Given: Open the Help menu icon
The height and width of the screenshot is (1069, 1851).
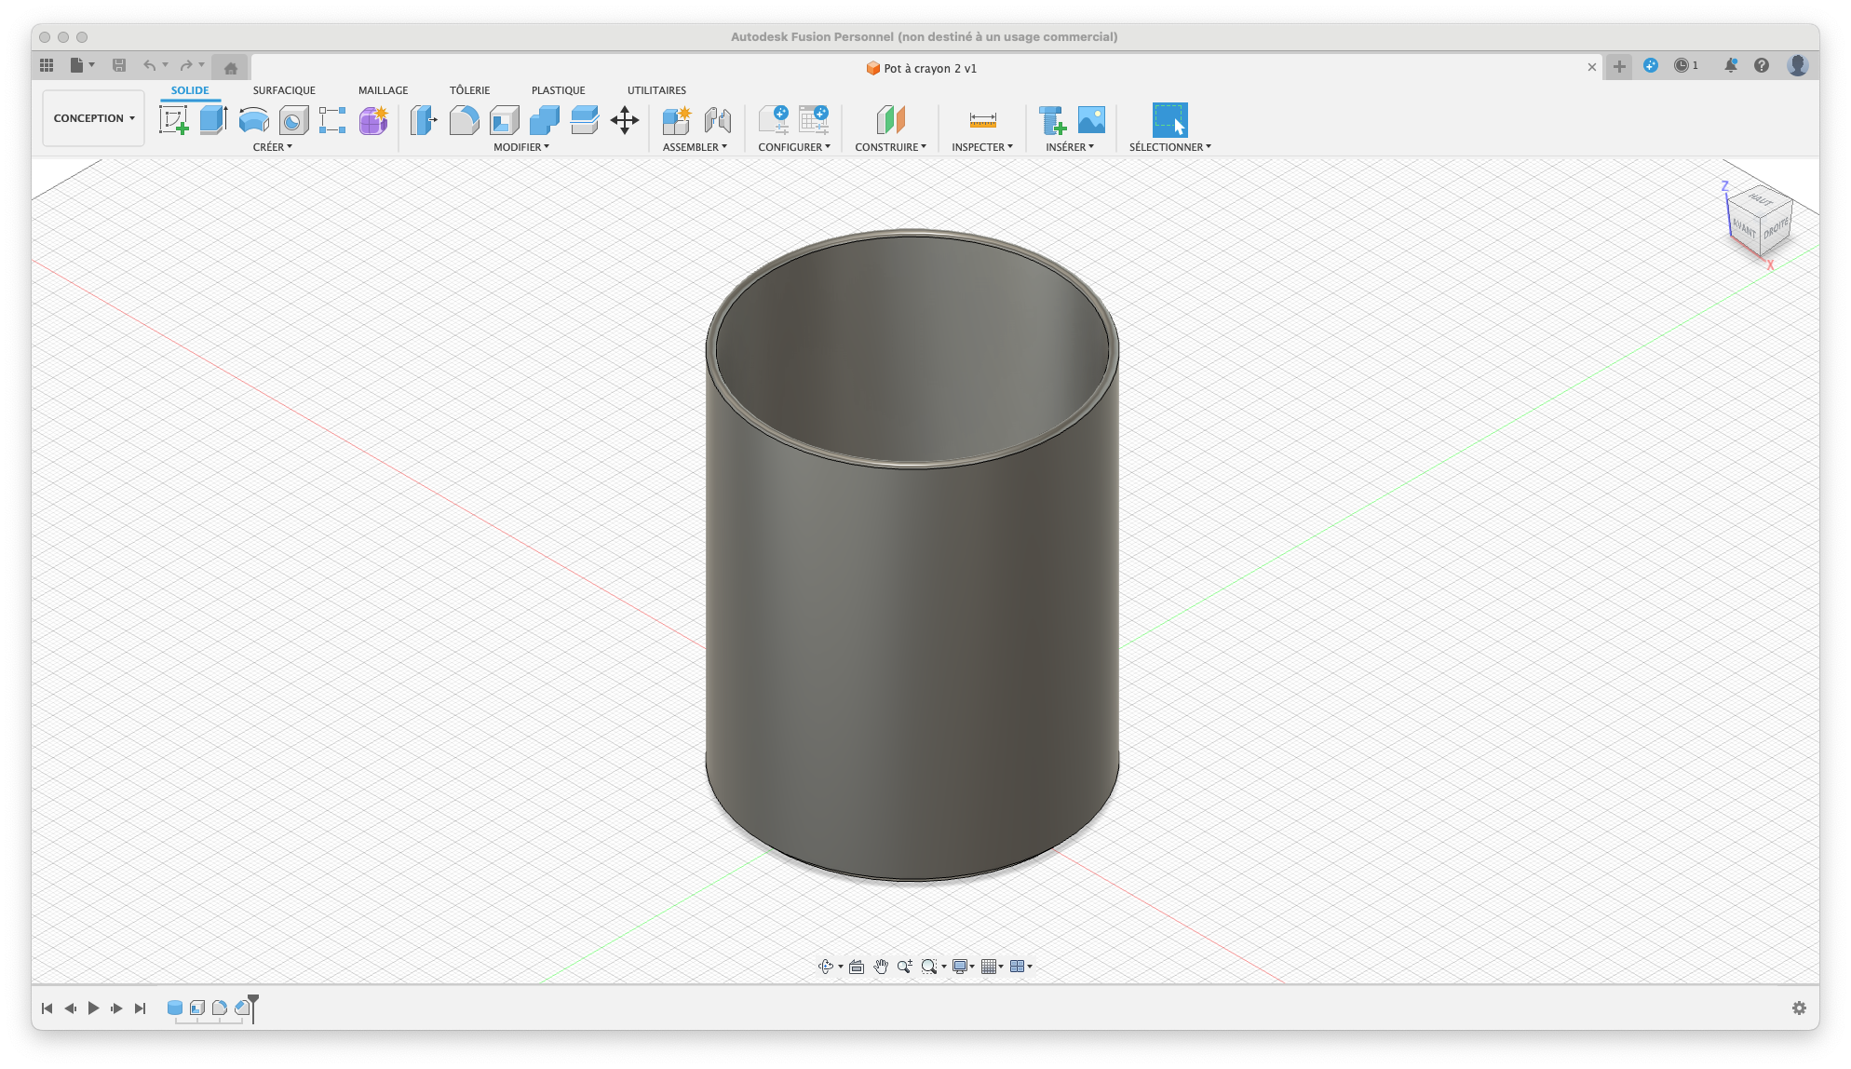Looking at the screenshot, I should click(x=1762, y=65).
